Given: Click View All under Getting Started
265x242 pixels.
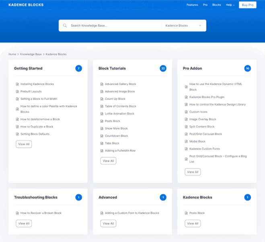Looking at the screenshot, I should click(24, 144).
